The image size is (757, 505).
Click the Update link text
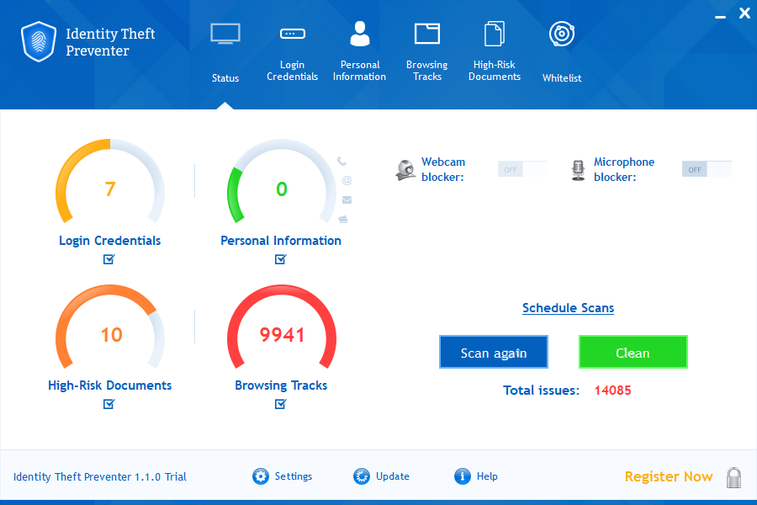coord(393,476)
